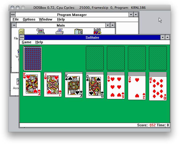Image resolution: width=179 pixels, height=144 pixels.
Task: Maximize the Program Manager window
Action: [x=136, y=15]
